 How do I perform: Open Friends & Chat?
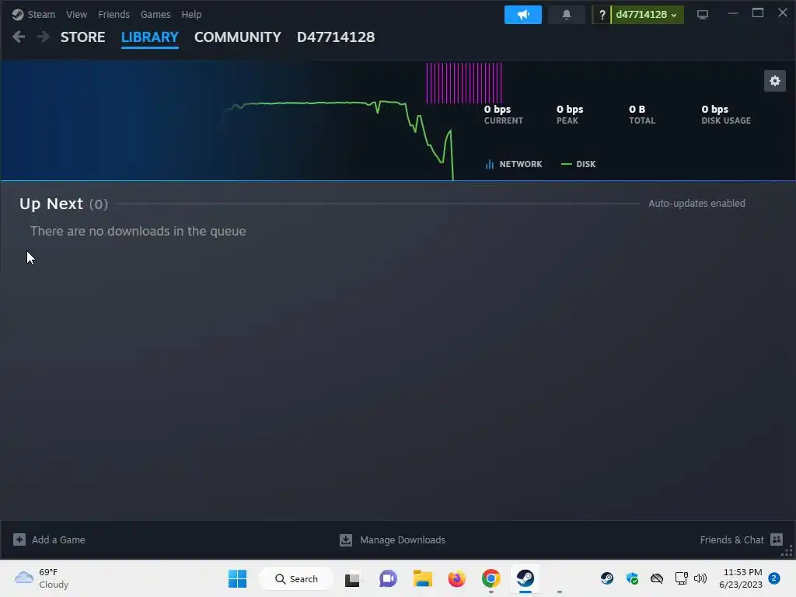pyautogui.click(x=741, y=539)
